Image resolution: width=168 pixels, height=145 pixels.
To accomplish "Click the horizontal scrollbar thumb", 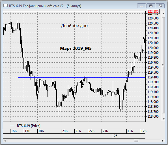I will point(136,140).
